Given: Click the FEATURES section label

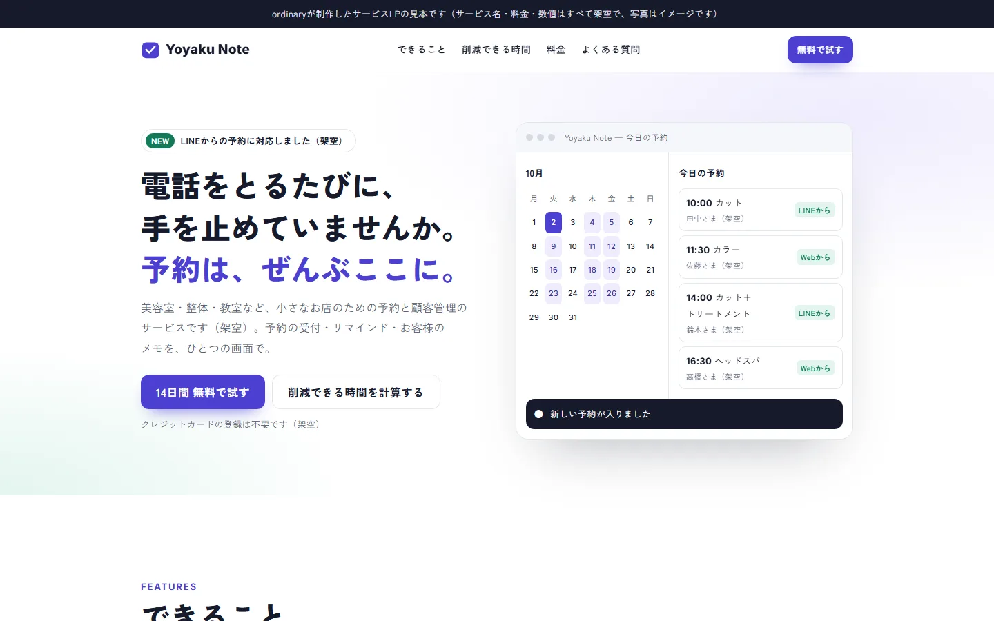Looking at the screenshot, I should coord(169,586).
